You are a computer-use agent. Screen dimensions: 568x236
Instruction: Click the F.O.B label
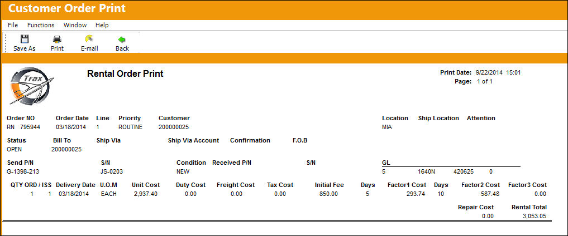[x=300, y=140]
